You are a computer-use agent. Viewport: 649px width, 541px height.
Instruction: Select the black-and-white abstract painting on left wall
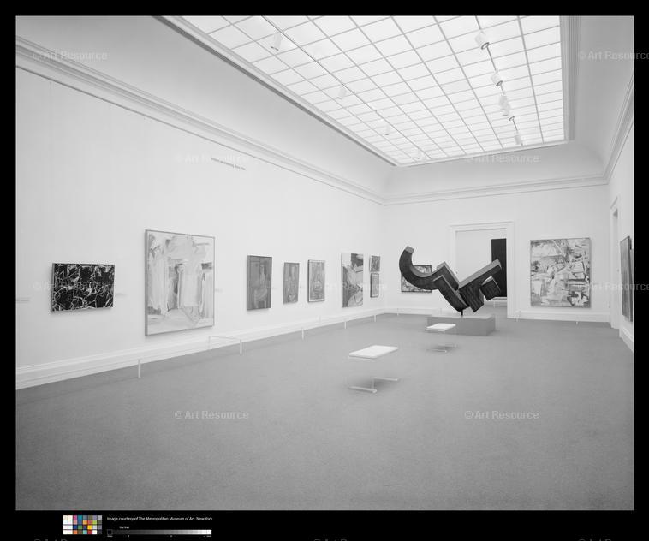pyautogui.click(x=82, y=287)
